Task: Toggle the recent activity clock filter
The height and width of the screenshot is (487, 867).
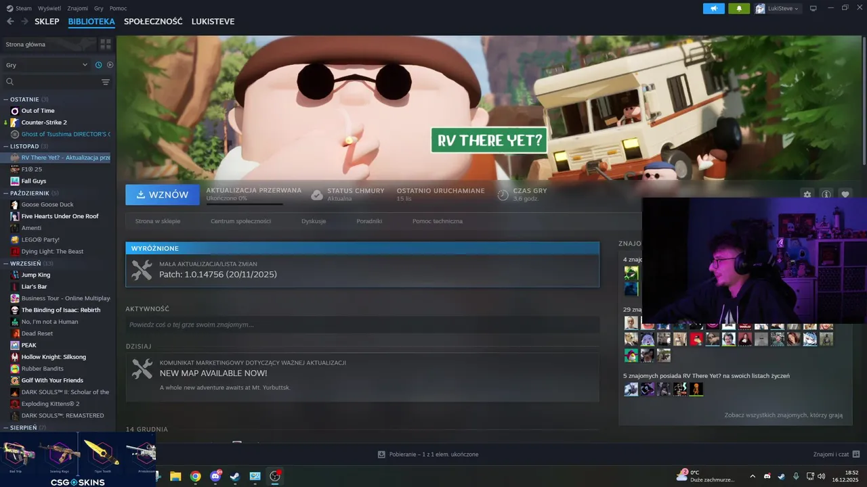Action: coord(99,65)
